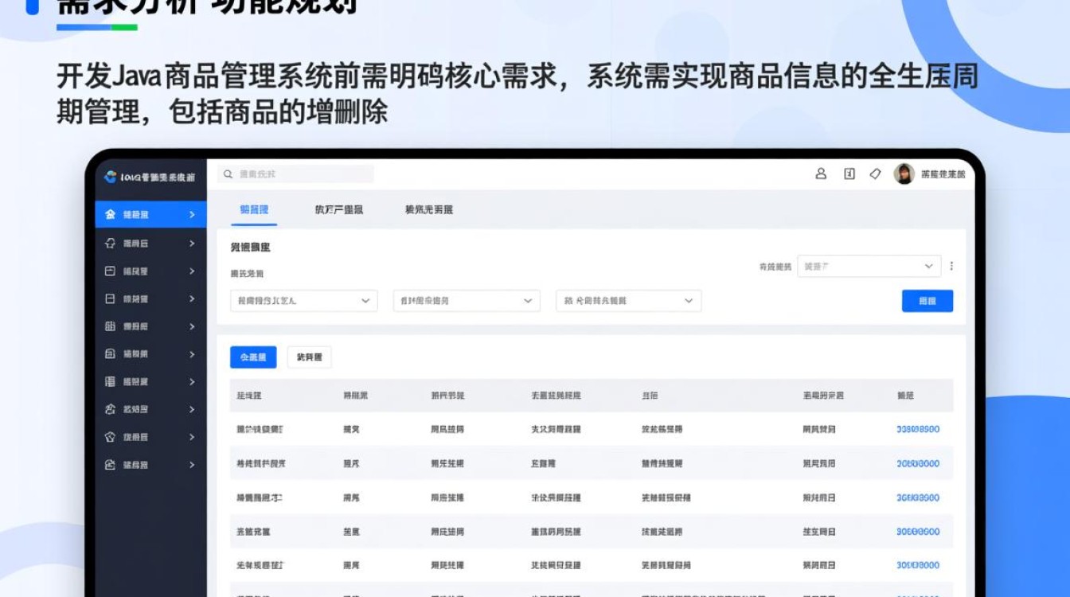Switch to the second tab in the content area

tap(338, 209)
